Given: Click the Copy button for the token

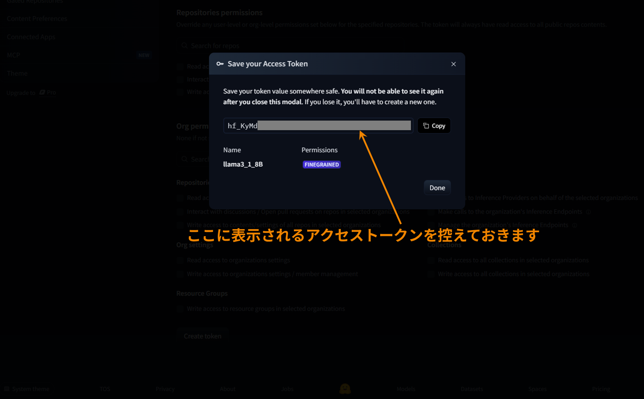Looking at the screenshot, I should click(434, 126).
